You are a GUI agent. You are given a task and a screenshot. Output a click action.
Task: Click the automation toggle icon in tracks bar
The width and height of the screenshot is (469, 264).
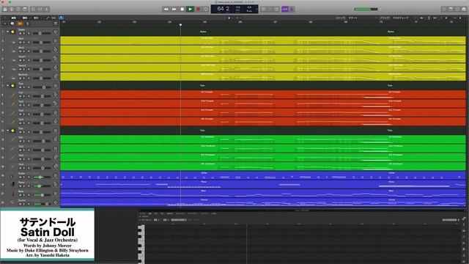tap(48, 18)
